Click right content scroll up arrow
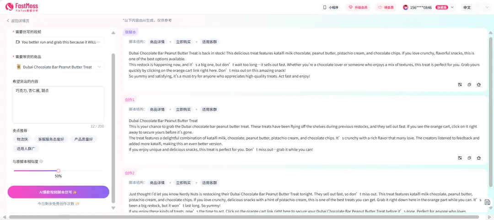The width and height of the screenshot is (494, 220). tap(490, 33)
